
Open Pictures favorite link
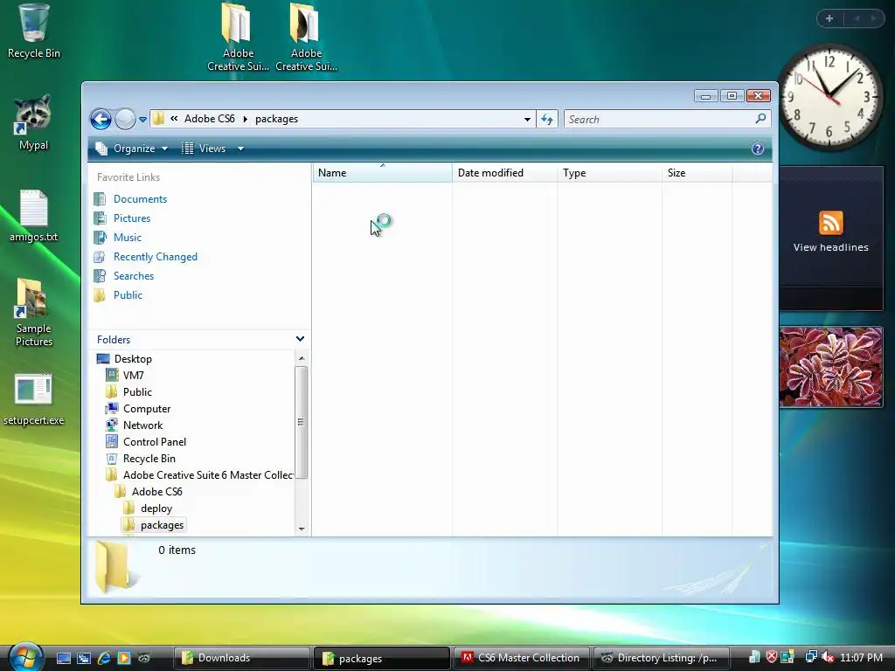(x=132, y=218)
